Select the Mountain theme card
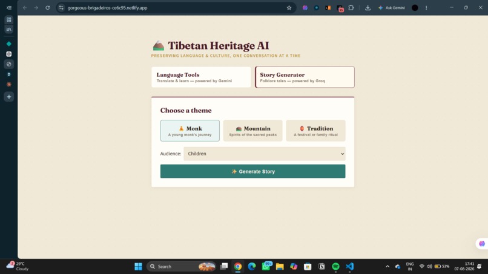Image resolution: width=488 pixels, height=274 pixels. (252, 131)
